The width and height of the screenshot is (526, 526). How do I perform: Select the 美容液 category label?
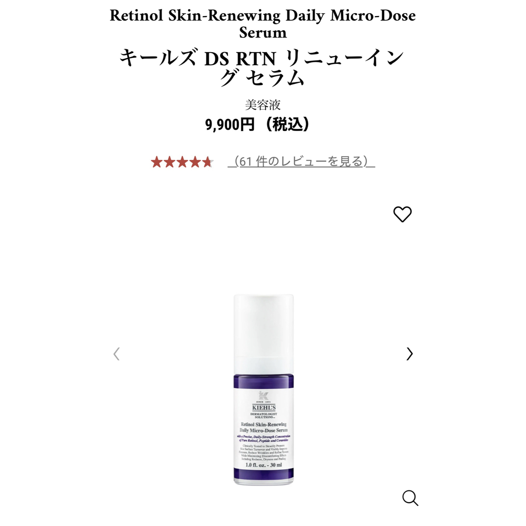click(x=263, y=105)
